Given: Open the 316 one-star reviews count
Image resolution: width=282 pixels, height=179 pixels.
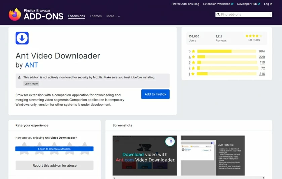Looking at the screenshot, I should tap(262, 74).
